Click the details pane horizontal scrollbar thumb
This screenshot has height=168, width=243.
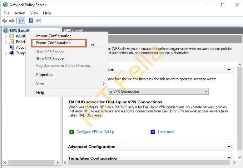tap(149, 163)
